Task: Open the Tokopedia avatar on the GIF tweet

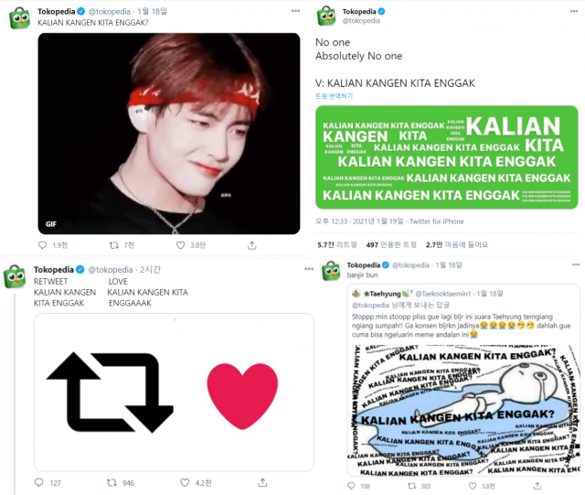Action: [19, 17]
